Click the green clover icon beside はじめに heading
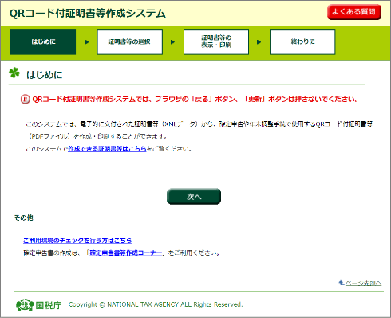Screen dimensions: 391x318 pos(14,73)
